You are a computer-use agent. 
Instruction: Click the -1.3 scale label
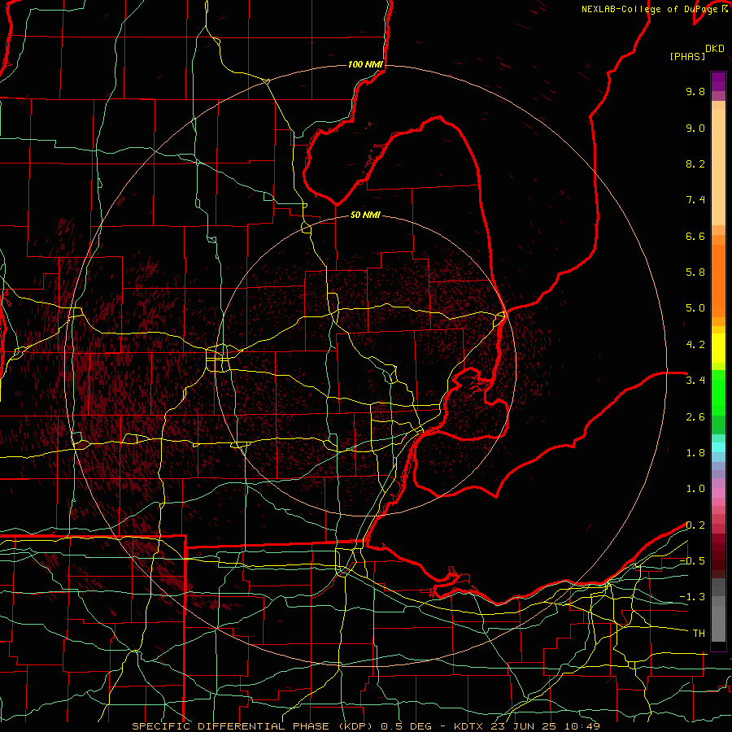[x=692, y=597]
